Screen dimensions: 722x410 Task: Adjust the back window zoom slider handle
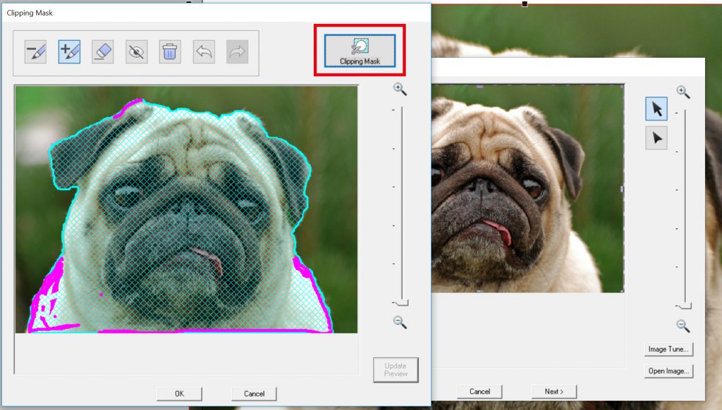point(685,306)
